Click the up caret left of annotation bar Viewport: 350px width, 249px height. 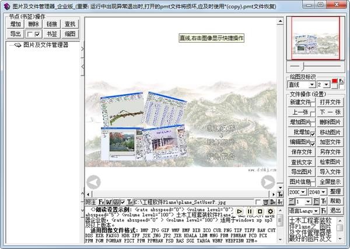pyautogui.click(x=82, y=193)
